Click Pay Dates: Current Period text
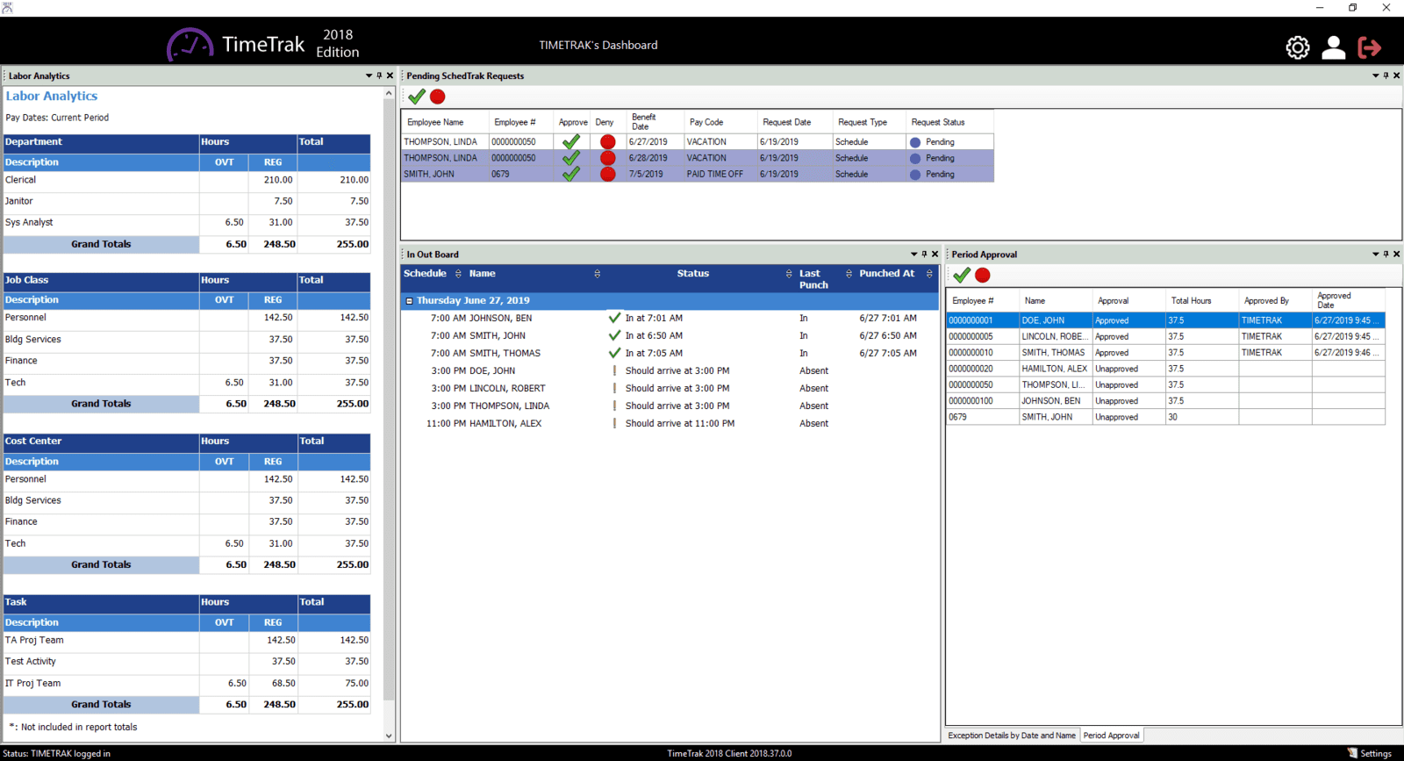1404x761 pixels. pos(57,118)
